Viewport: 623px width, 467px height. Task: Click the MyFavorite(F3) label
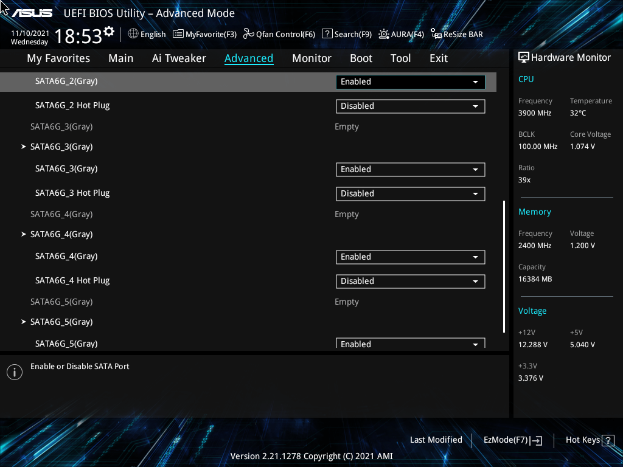click(211, 34)
